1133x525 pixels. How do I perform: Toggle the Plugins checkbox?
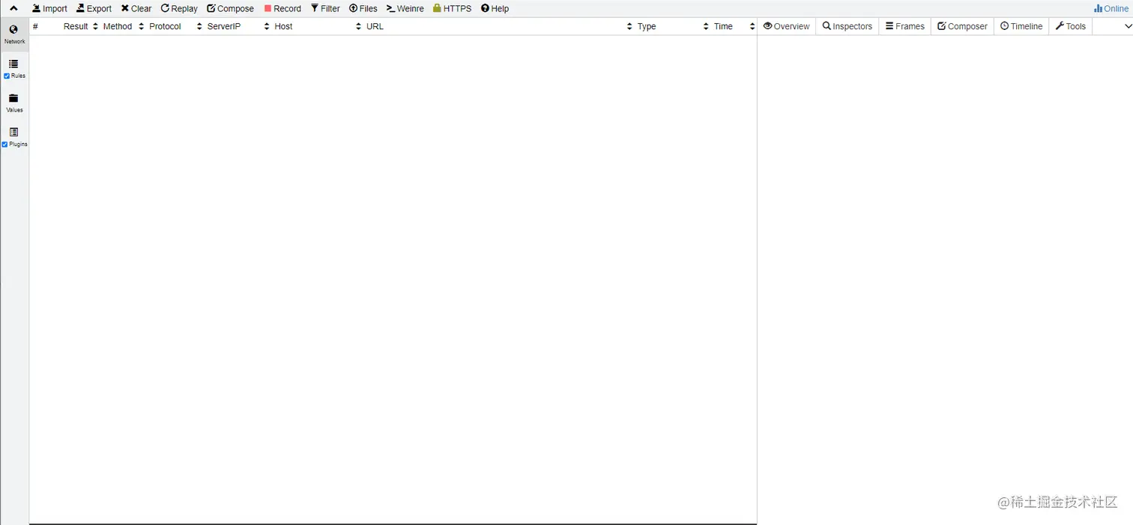click(5, 145)
